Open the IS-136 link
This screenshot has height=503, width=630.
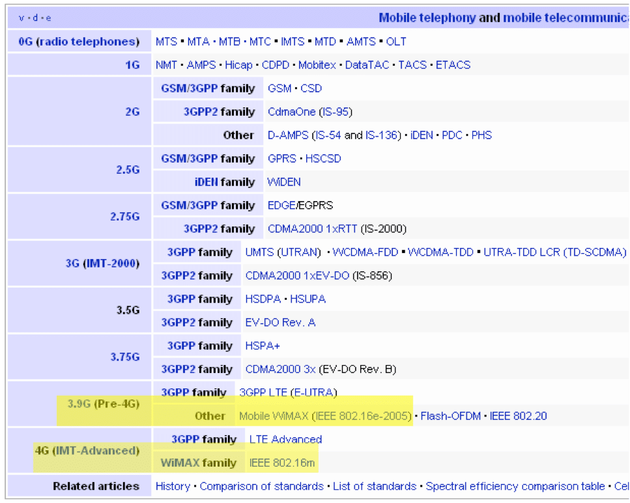point(381,135)
